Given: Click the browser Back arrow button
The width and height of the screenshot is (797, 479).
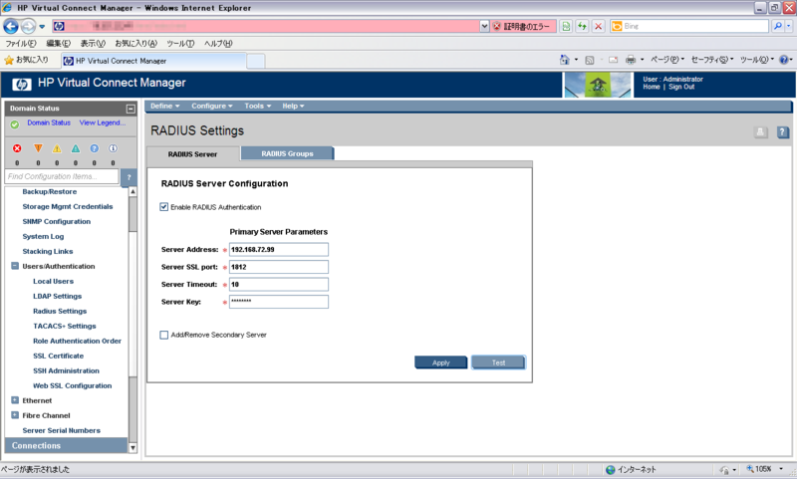Looking at the screenshot, I should click(x=11, y=26).
